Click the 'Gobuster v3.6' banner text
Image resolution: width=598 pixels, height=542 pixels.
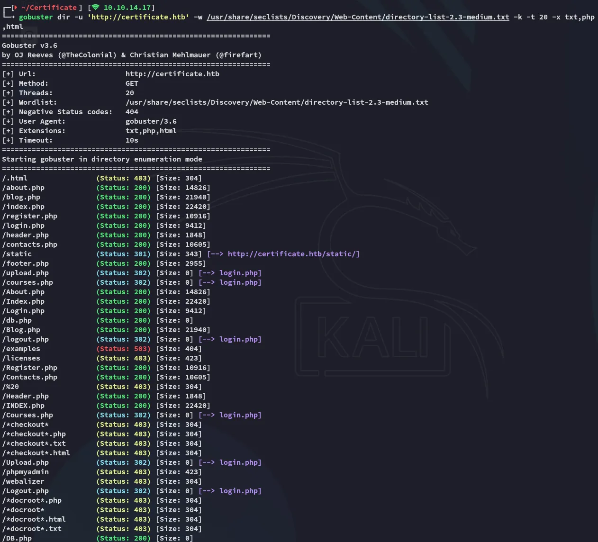pos(30,45)
